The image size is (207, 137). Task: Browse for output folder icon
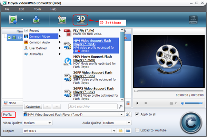pyautogui.click(x=120, y=131)
